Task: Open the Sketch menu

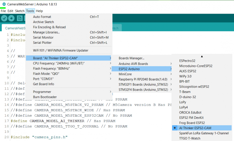Action: click(x=19, y=11)
